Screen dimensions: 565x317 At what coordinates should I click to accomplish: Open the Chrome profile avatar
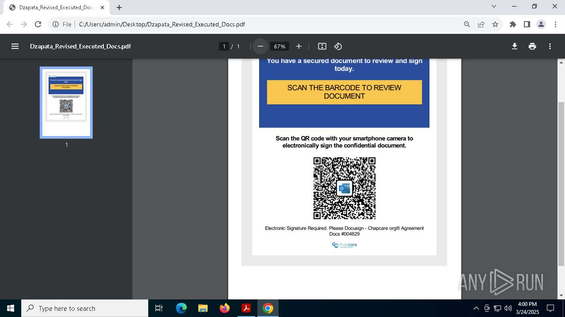coord(541,24)
